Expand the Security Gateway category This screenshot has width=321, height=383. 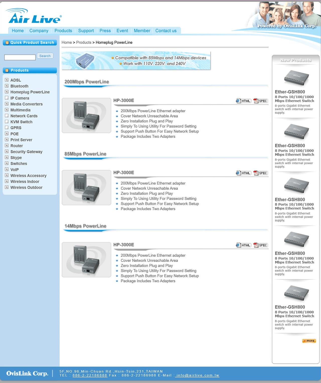(7, 151)
